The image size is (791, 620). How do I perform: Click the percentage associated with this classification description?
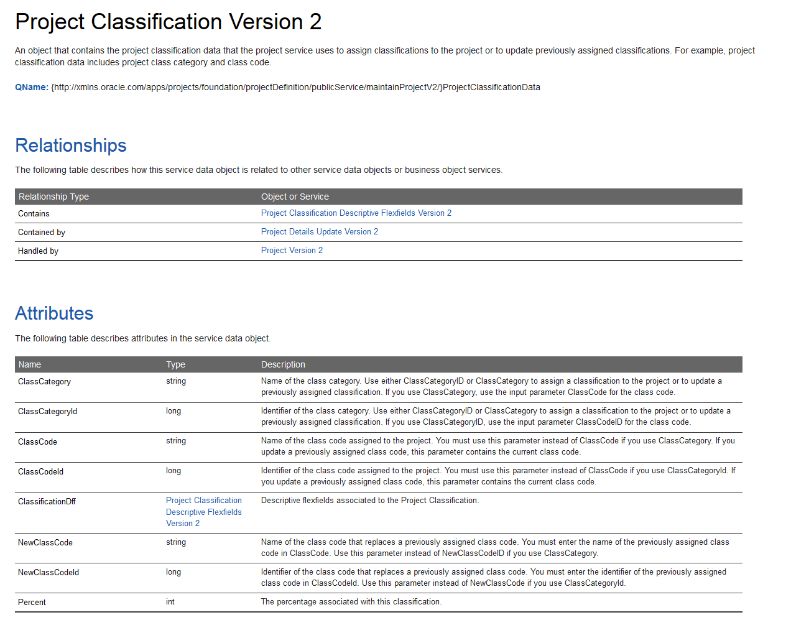click(x=351, y=602)
